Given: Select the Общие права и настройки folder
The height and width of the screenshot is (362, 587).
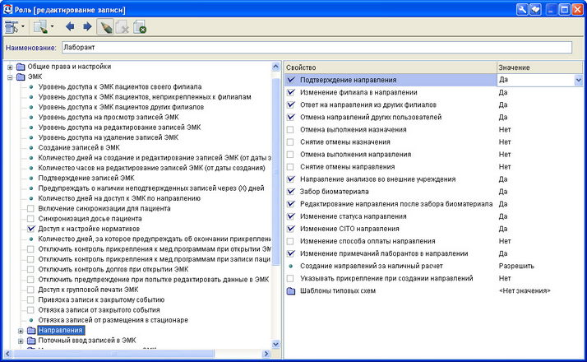Looking at the screenshot, I should [69, 67].
